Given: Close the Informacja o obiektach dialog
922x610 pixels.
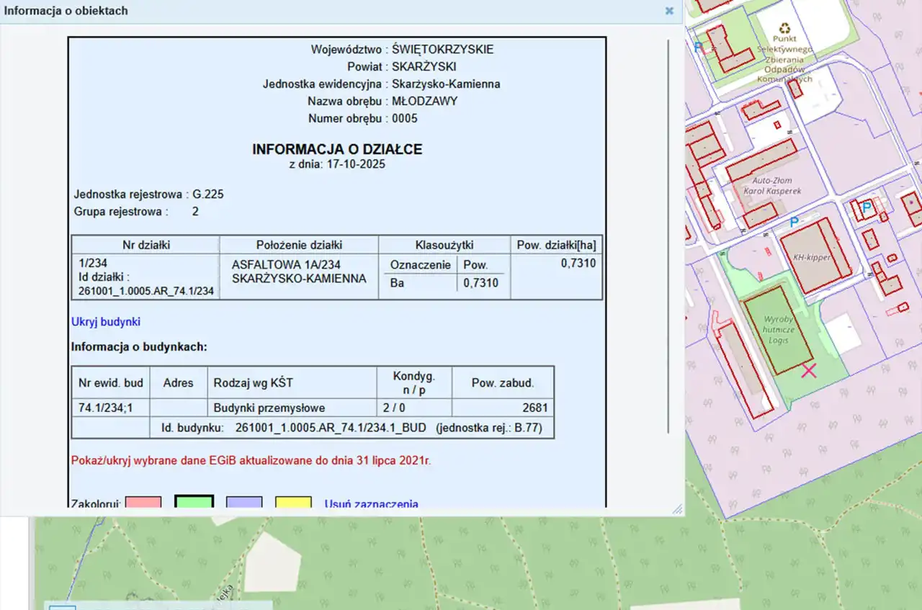Looking at the screenshot, I should pos(669,11).
